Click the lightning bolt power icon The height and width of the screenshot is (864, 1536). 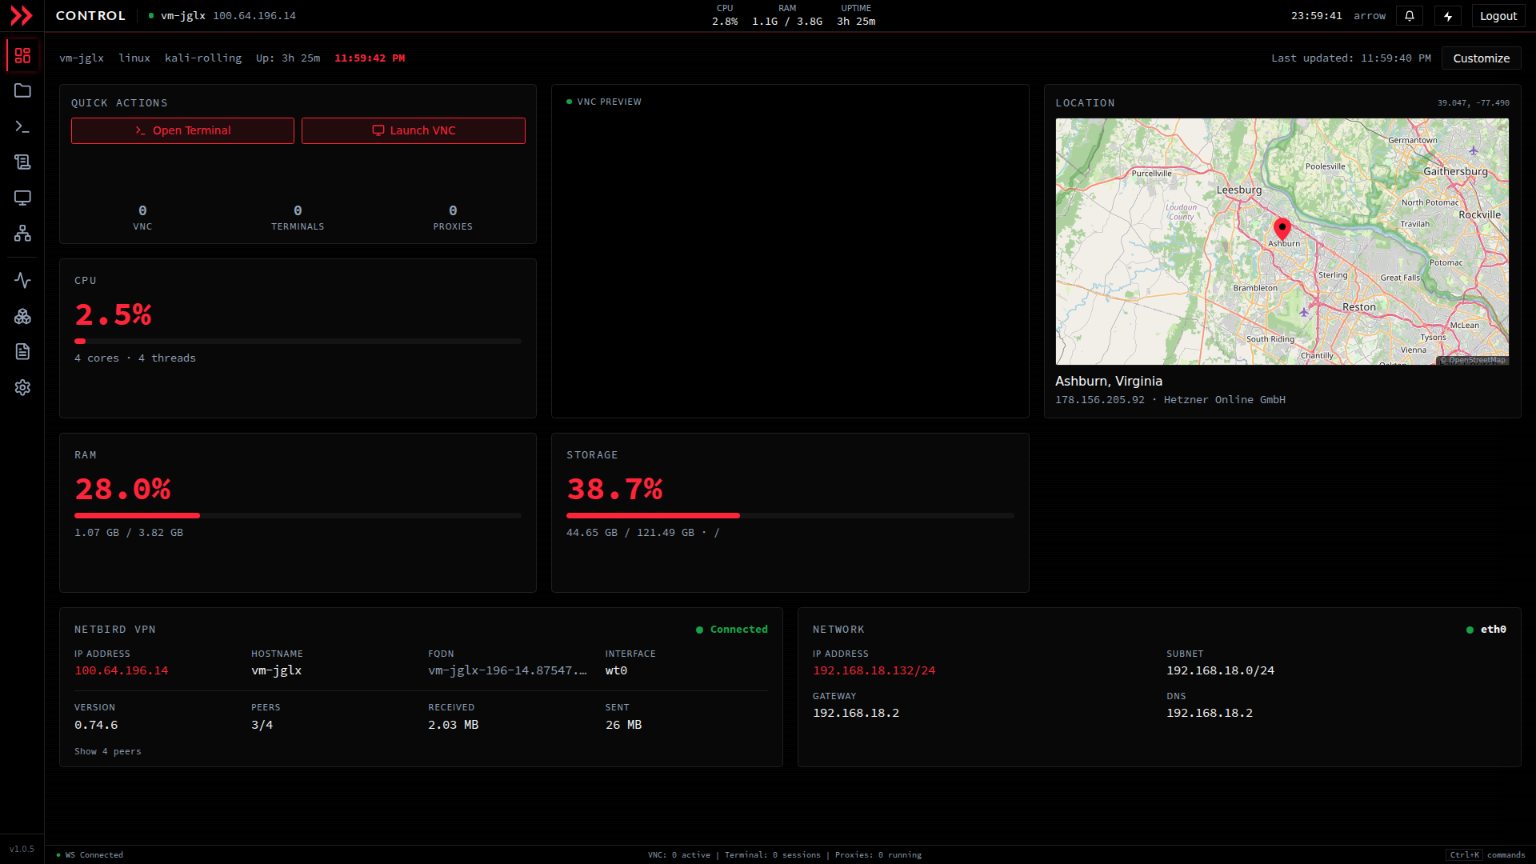point(1448,16)
